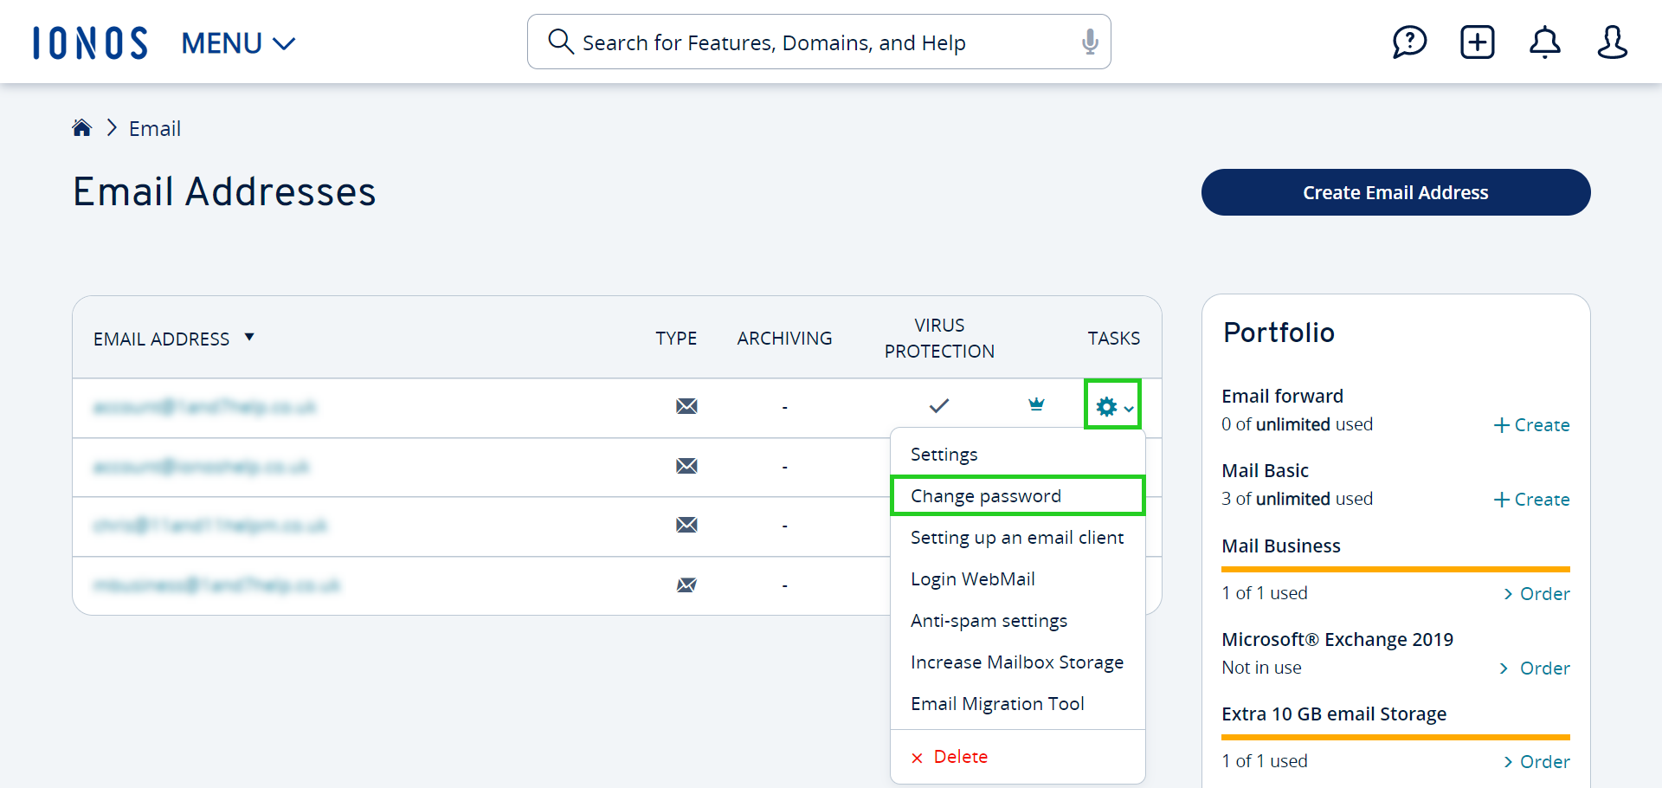1662x788 pixels.
Task: Focus the Search for Features, Domains field
Action: click(x=819, y=42)
